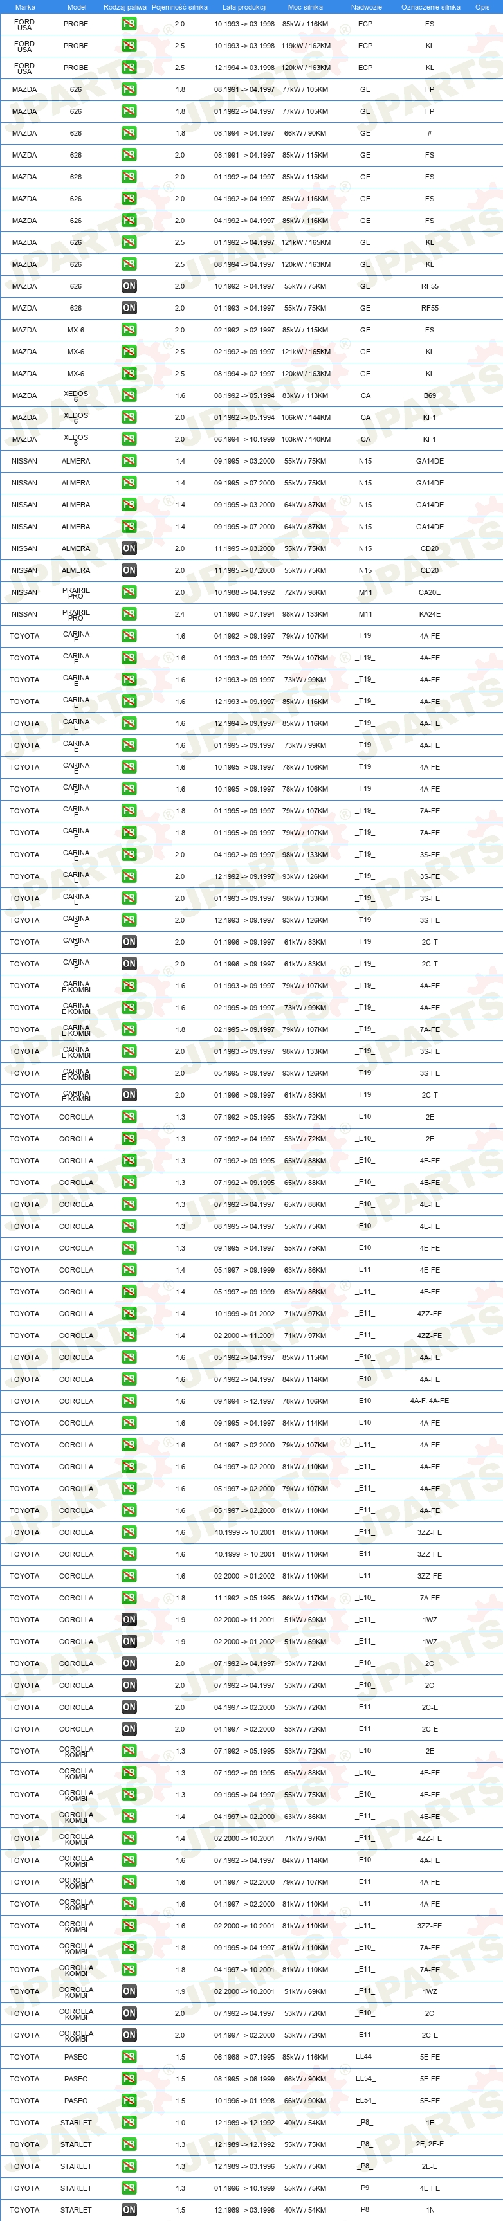The image size is (503, 2221).
Task: Click petrol icon in Mazda Xedos 6 1.6 row
Action: point(129,395)
